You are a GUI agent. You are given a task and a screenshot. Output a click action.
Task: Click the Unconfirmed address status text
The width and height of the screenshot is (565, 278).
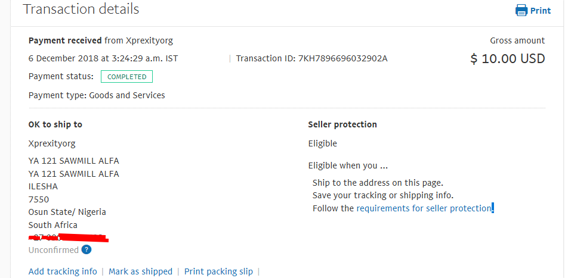[x=53, y=250]
